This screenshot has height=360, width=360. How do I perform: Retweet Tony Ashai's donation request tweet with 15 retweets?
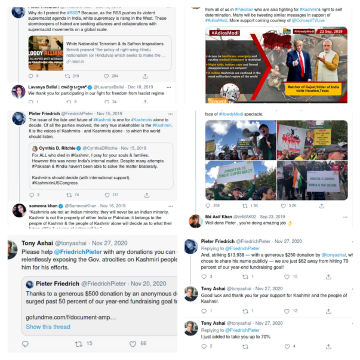tap(79, 344)
